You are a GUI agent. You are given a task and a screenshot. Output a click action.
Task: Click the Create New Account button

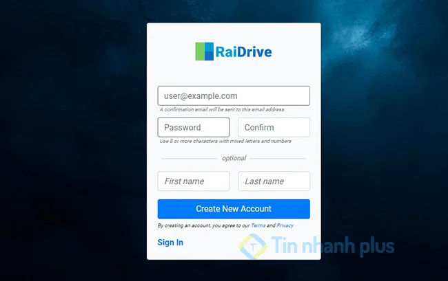pos(234,209)
